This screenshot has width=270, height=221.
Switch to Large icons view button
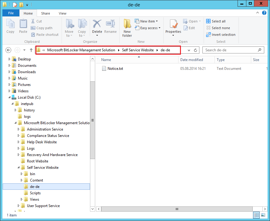(x=263, y=215)
